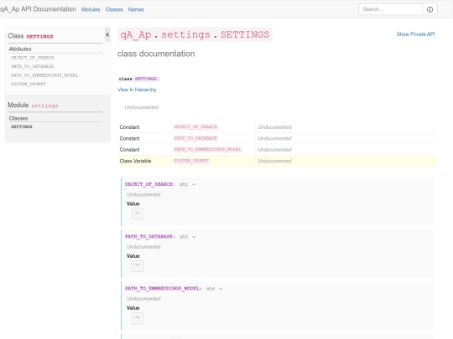Click the value box under OBJECT_OF_SEARCH
The height and width of the screenshot is (339, 453).
click(x=138, y=214)
